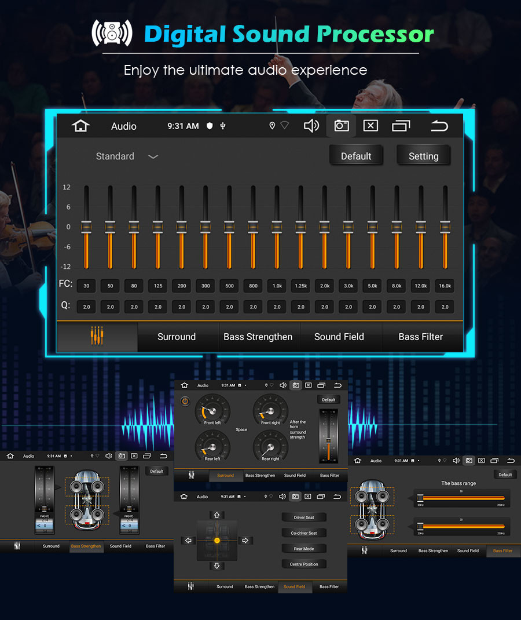Select the 500 frequency center box
521x620 pixels.
point(229,286)
